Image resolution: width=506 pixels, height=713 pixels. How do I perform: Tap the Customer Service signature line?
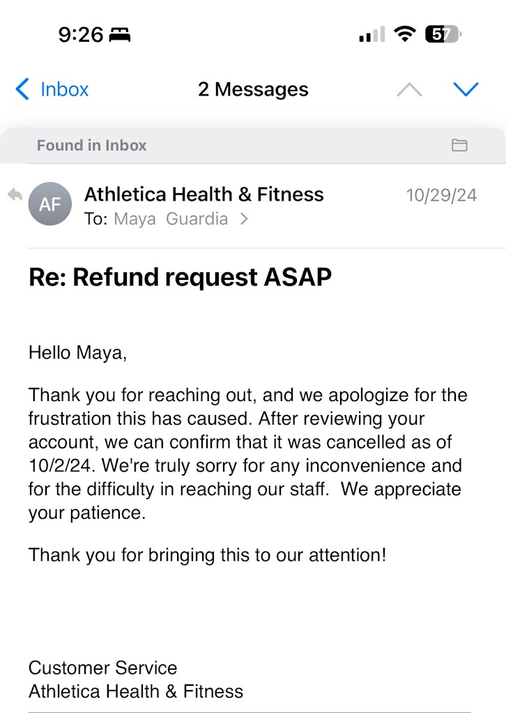(102, 668)
